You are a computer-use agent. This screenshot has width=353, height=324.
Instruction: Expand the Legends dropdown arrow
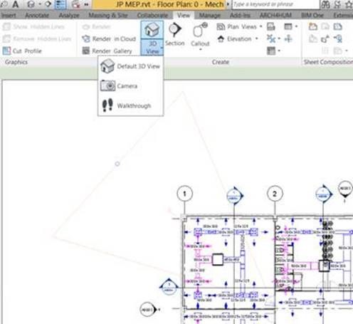pos(296,26)
